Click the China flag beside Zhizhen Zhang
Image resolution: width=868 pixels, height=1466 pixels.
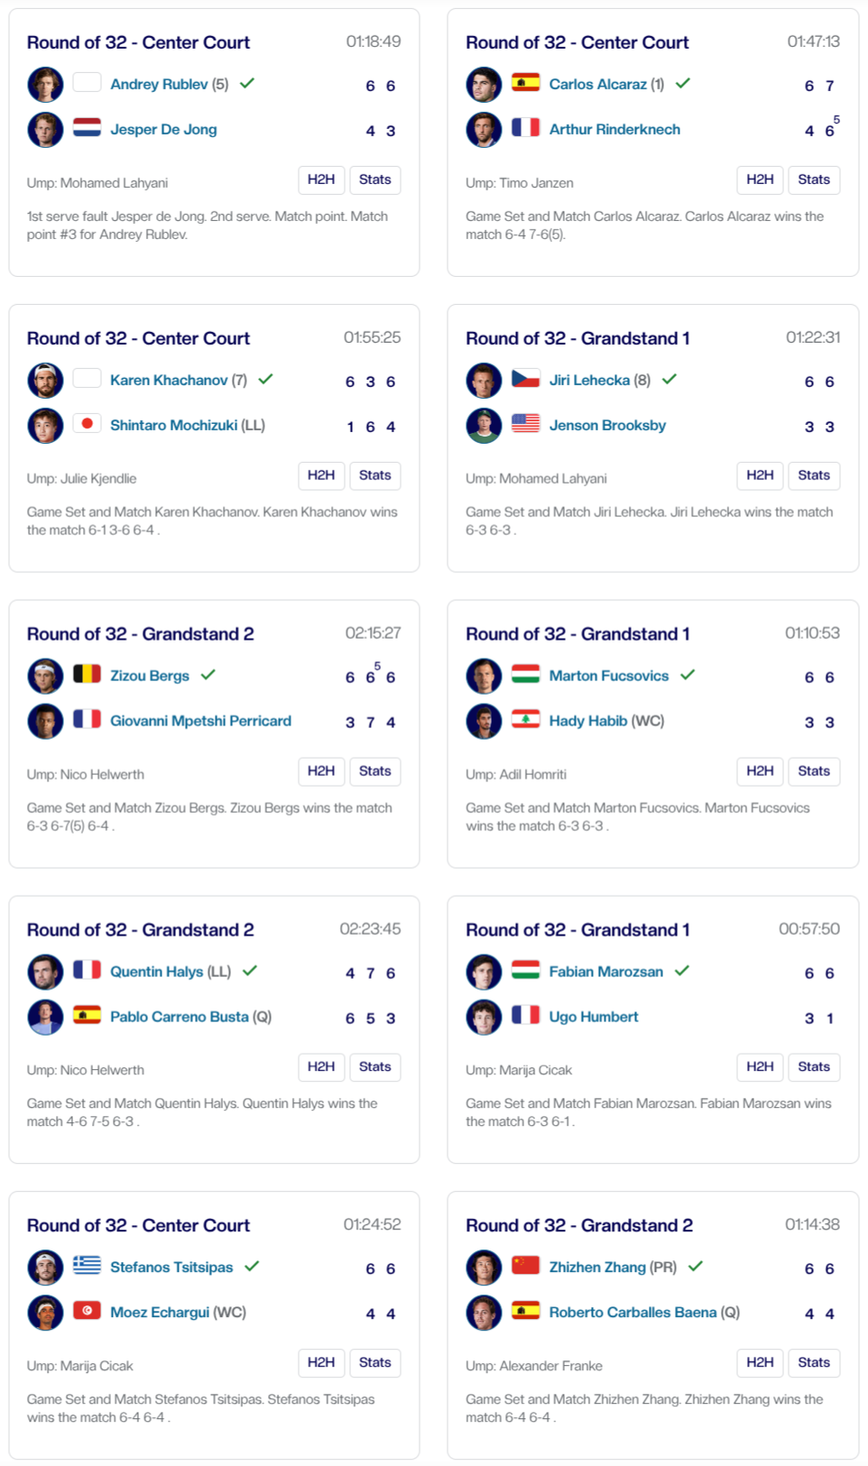click(x=525, y=1266)
